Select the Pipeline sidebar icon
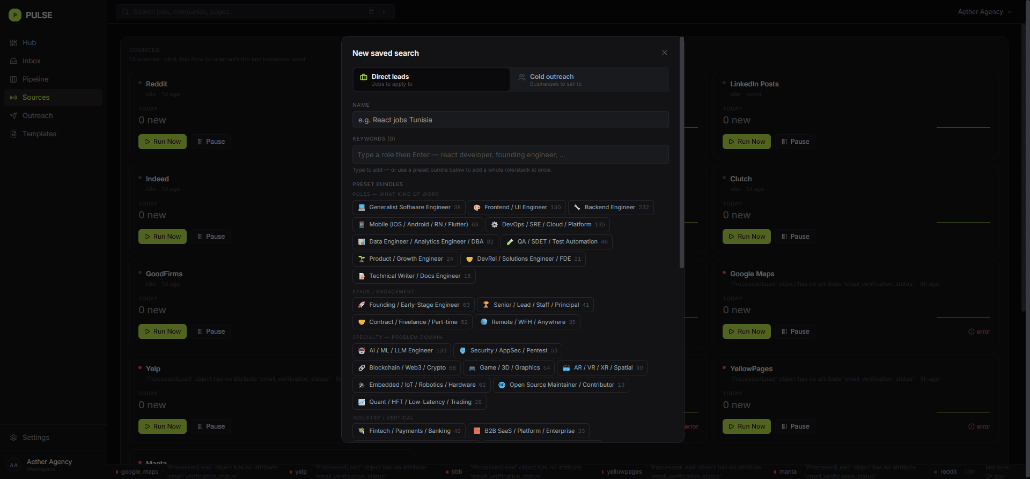Viewport: 1030px width, 479px height. pyautogui.click(x=13, y=79)
